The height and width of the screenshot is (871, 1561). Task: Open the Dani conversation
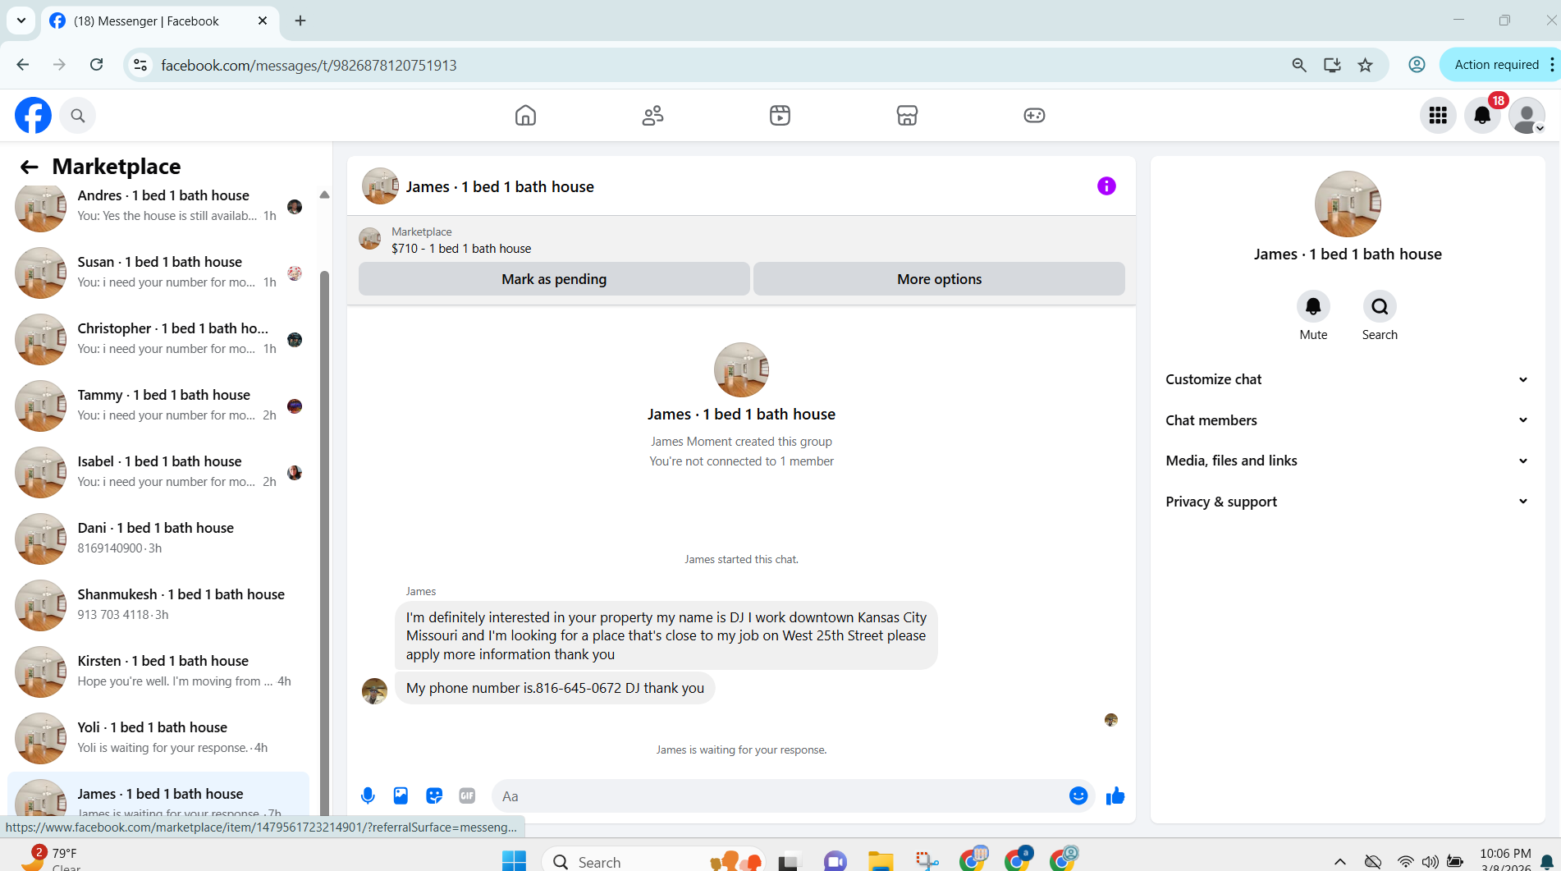158,539
